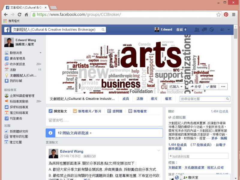Reload the page in Chrome
The height and width of the screenshot is (180, 240).
coord(19,14)
